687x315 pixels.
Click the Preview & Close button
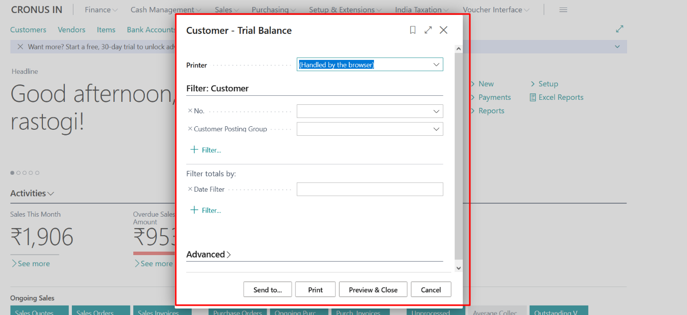click(x=373, y=289)
